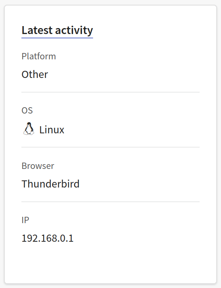Click the 192.168.0.1 IP address
The height and width of the screenshot is (288, 221).
[48, 238]
